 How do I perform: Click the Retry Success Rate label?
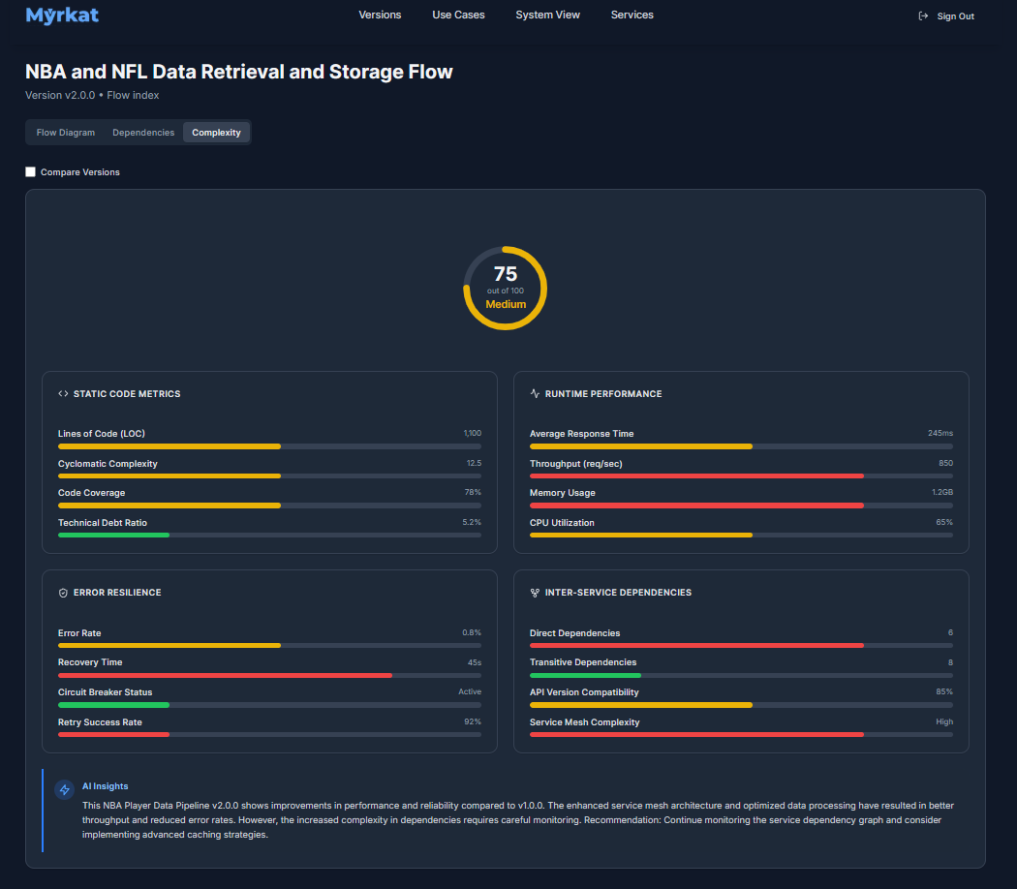tap(100, 722)
